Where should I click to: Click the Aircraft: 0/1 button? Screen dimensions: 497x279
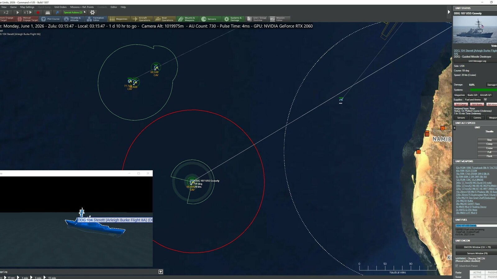486,95
